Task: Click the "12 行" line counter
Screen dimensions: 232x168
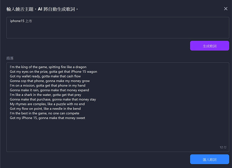Action: pyautogui.click(x=223, y=147)
